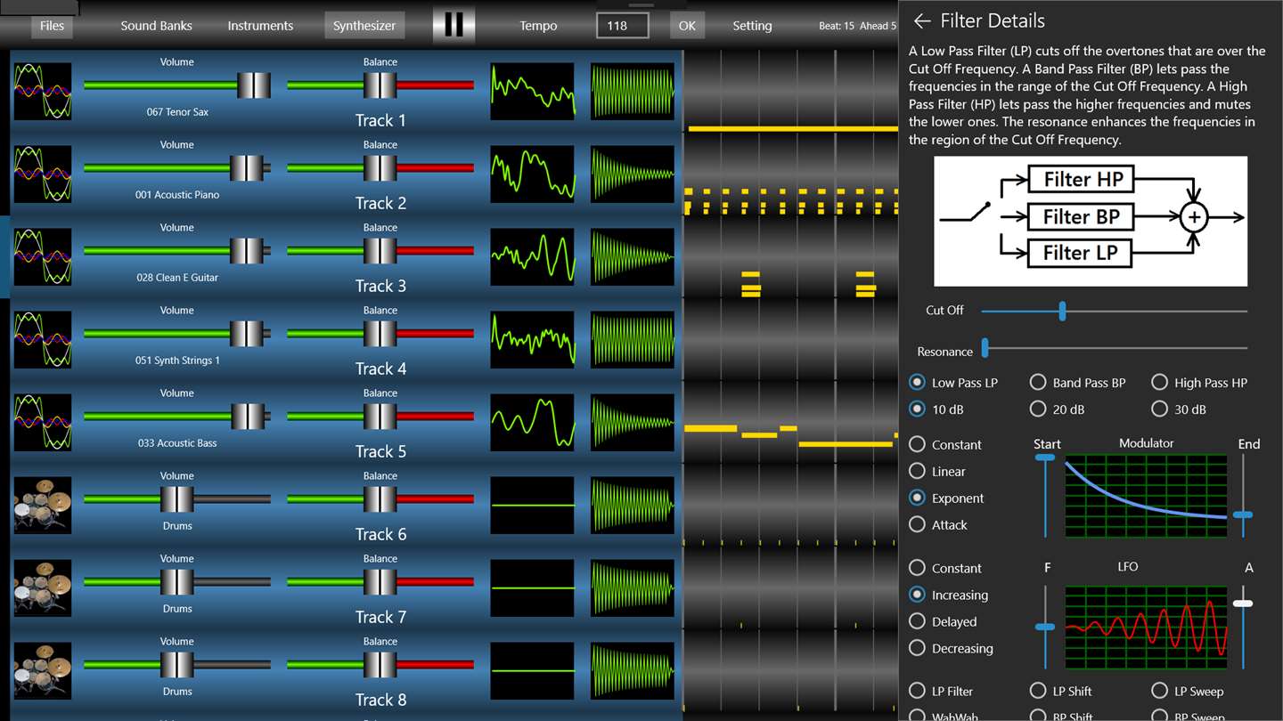Click the Tempo value field 118

point(623,26)
